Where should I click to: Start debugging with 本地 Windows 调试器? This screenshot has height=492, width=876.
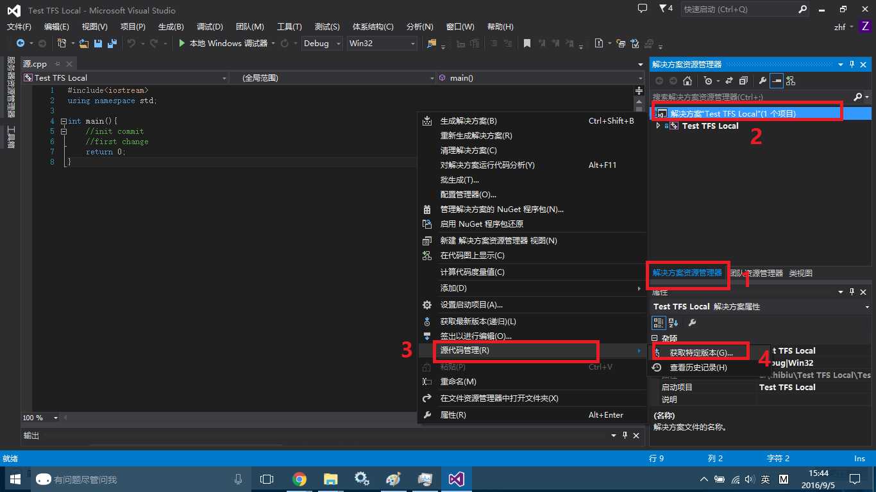223,44
